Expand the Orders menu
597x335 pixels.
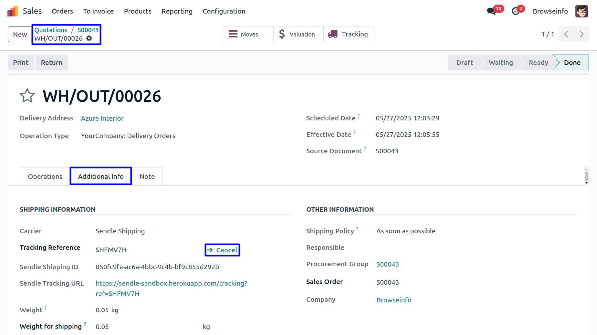(x=62, y=11)
